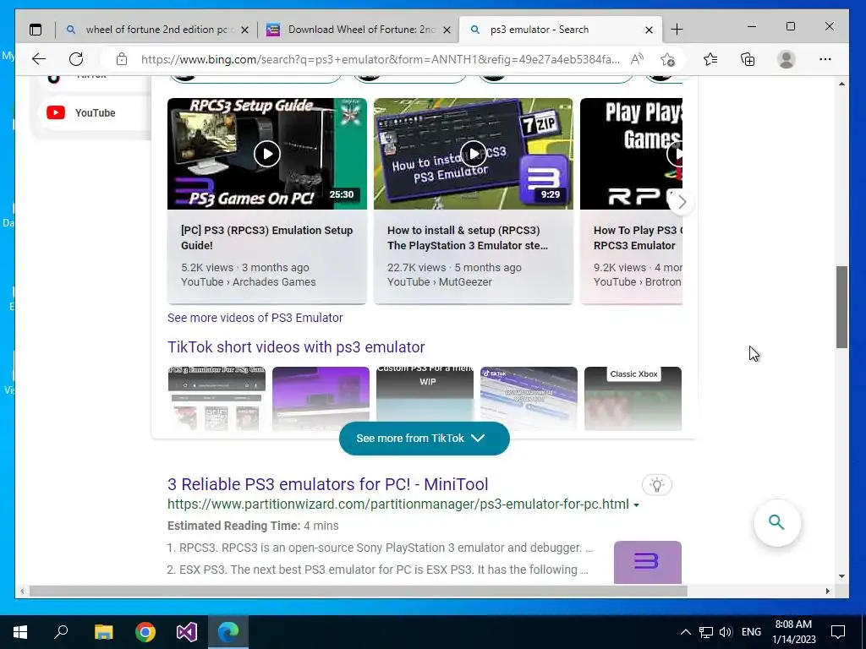Launch Google Chrome from taskbar
This screenshot has width=866, height=649.
pos(145,632)
